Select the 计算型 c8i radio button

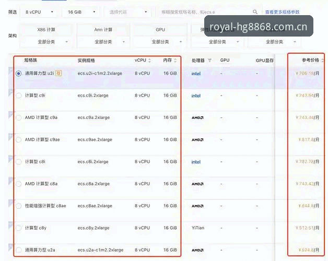click(x=19, y=162)
